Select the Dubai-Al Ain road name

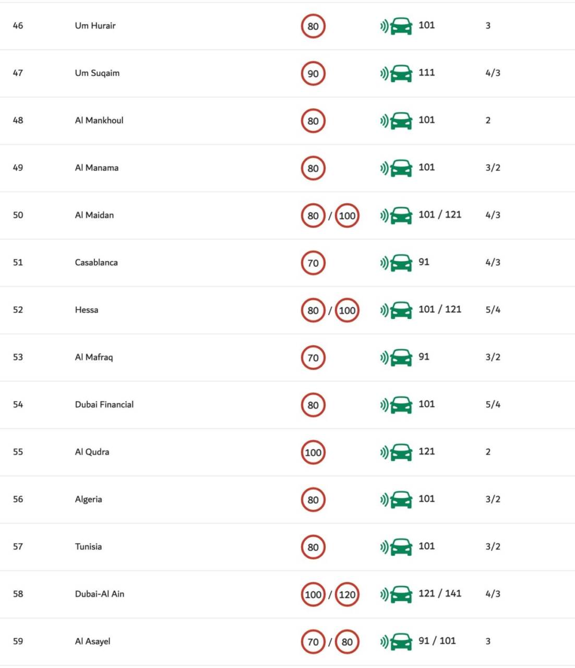pyautogui.click(x=100, y=594)
